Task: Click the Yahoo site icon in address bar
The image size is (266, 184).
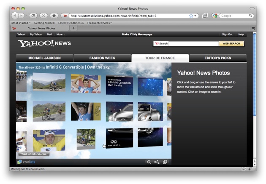Action: tap(65, 16)
